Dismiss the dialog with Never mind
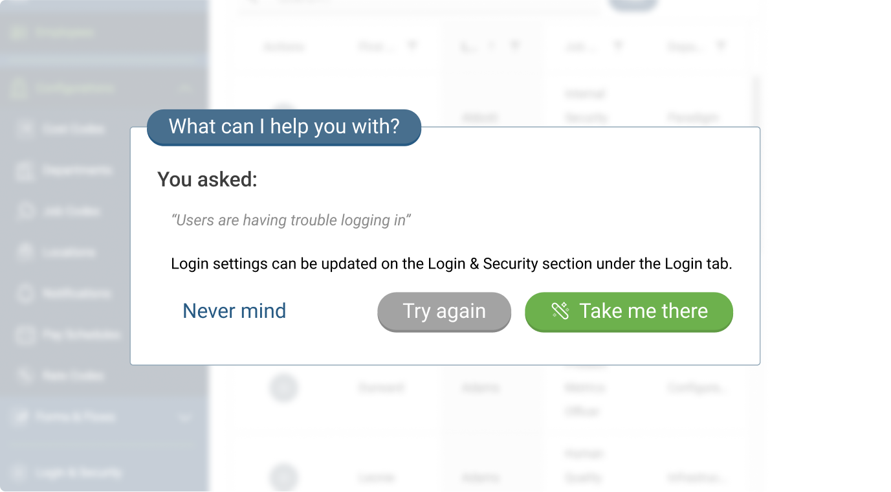This screenshot has height=492, width=891. click(234, 311)
